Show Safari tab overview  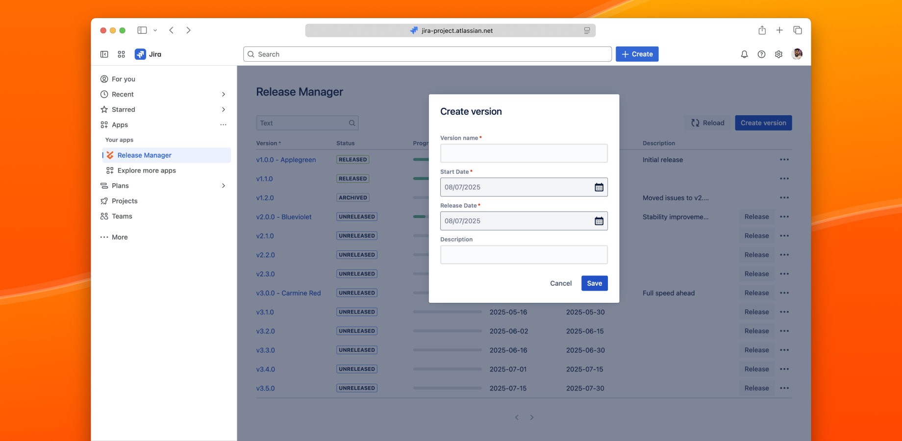tap(798, 30)
